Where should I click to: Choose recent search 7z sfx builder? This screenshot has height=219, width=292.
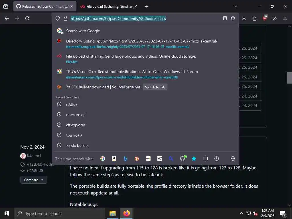pyautogui.click(x=145, y=145)
